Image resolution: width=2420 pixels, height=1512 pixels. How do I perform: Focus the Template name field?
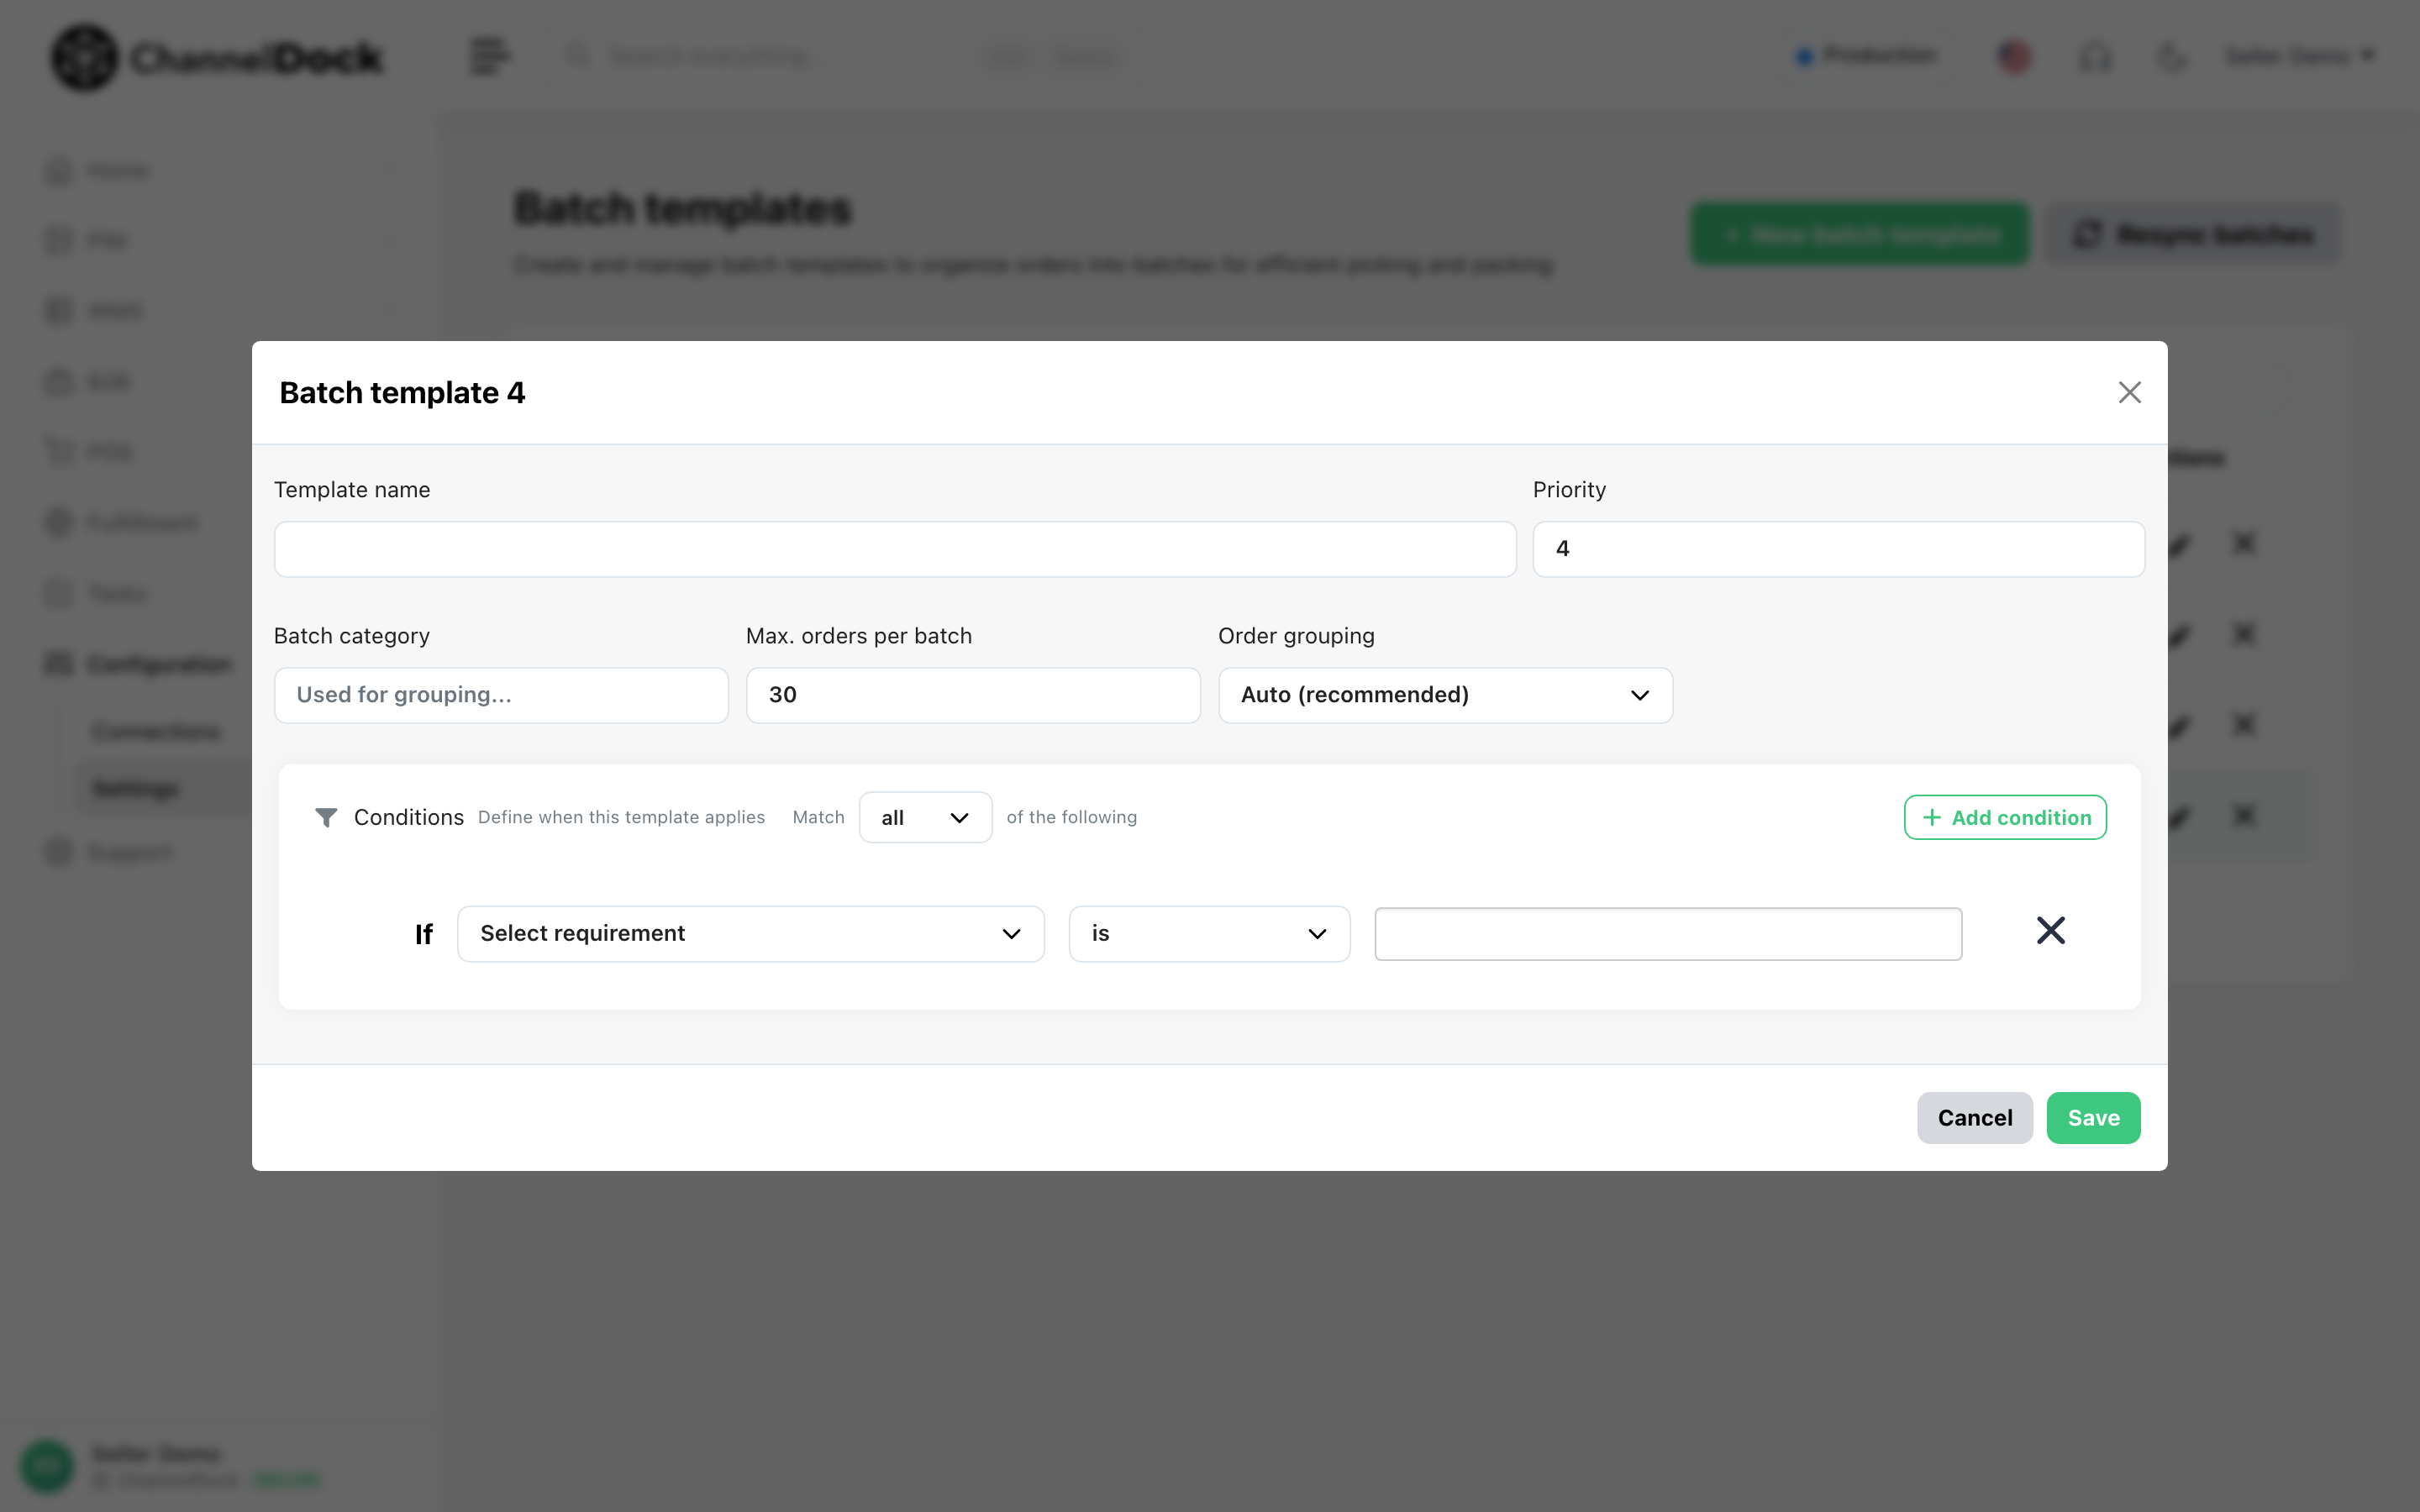coord(895,549)
